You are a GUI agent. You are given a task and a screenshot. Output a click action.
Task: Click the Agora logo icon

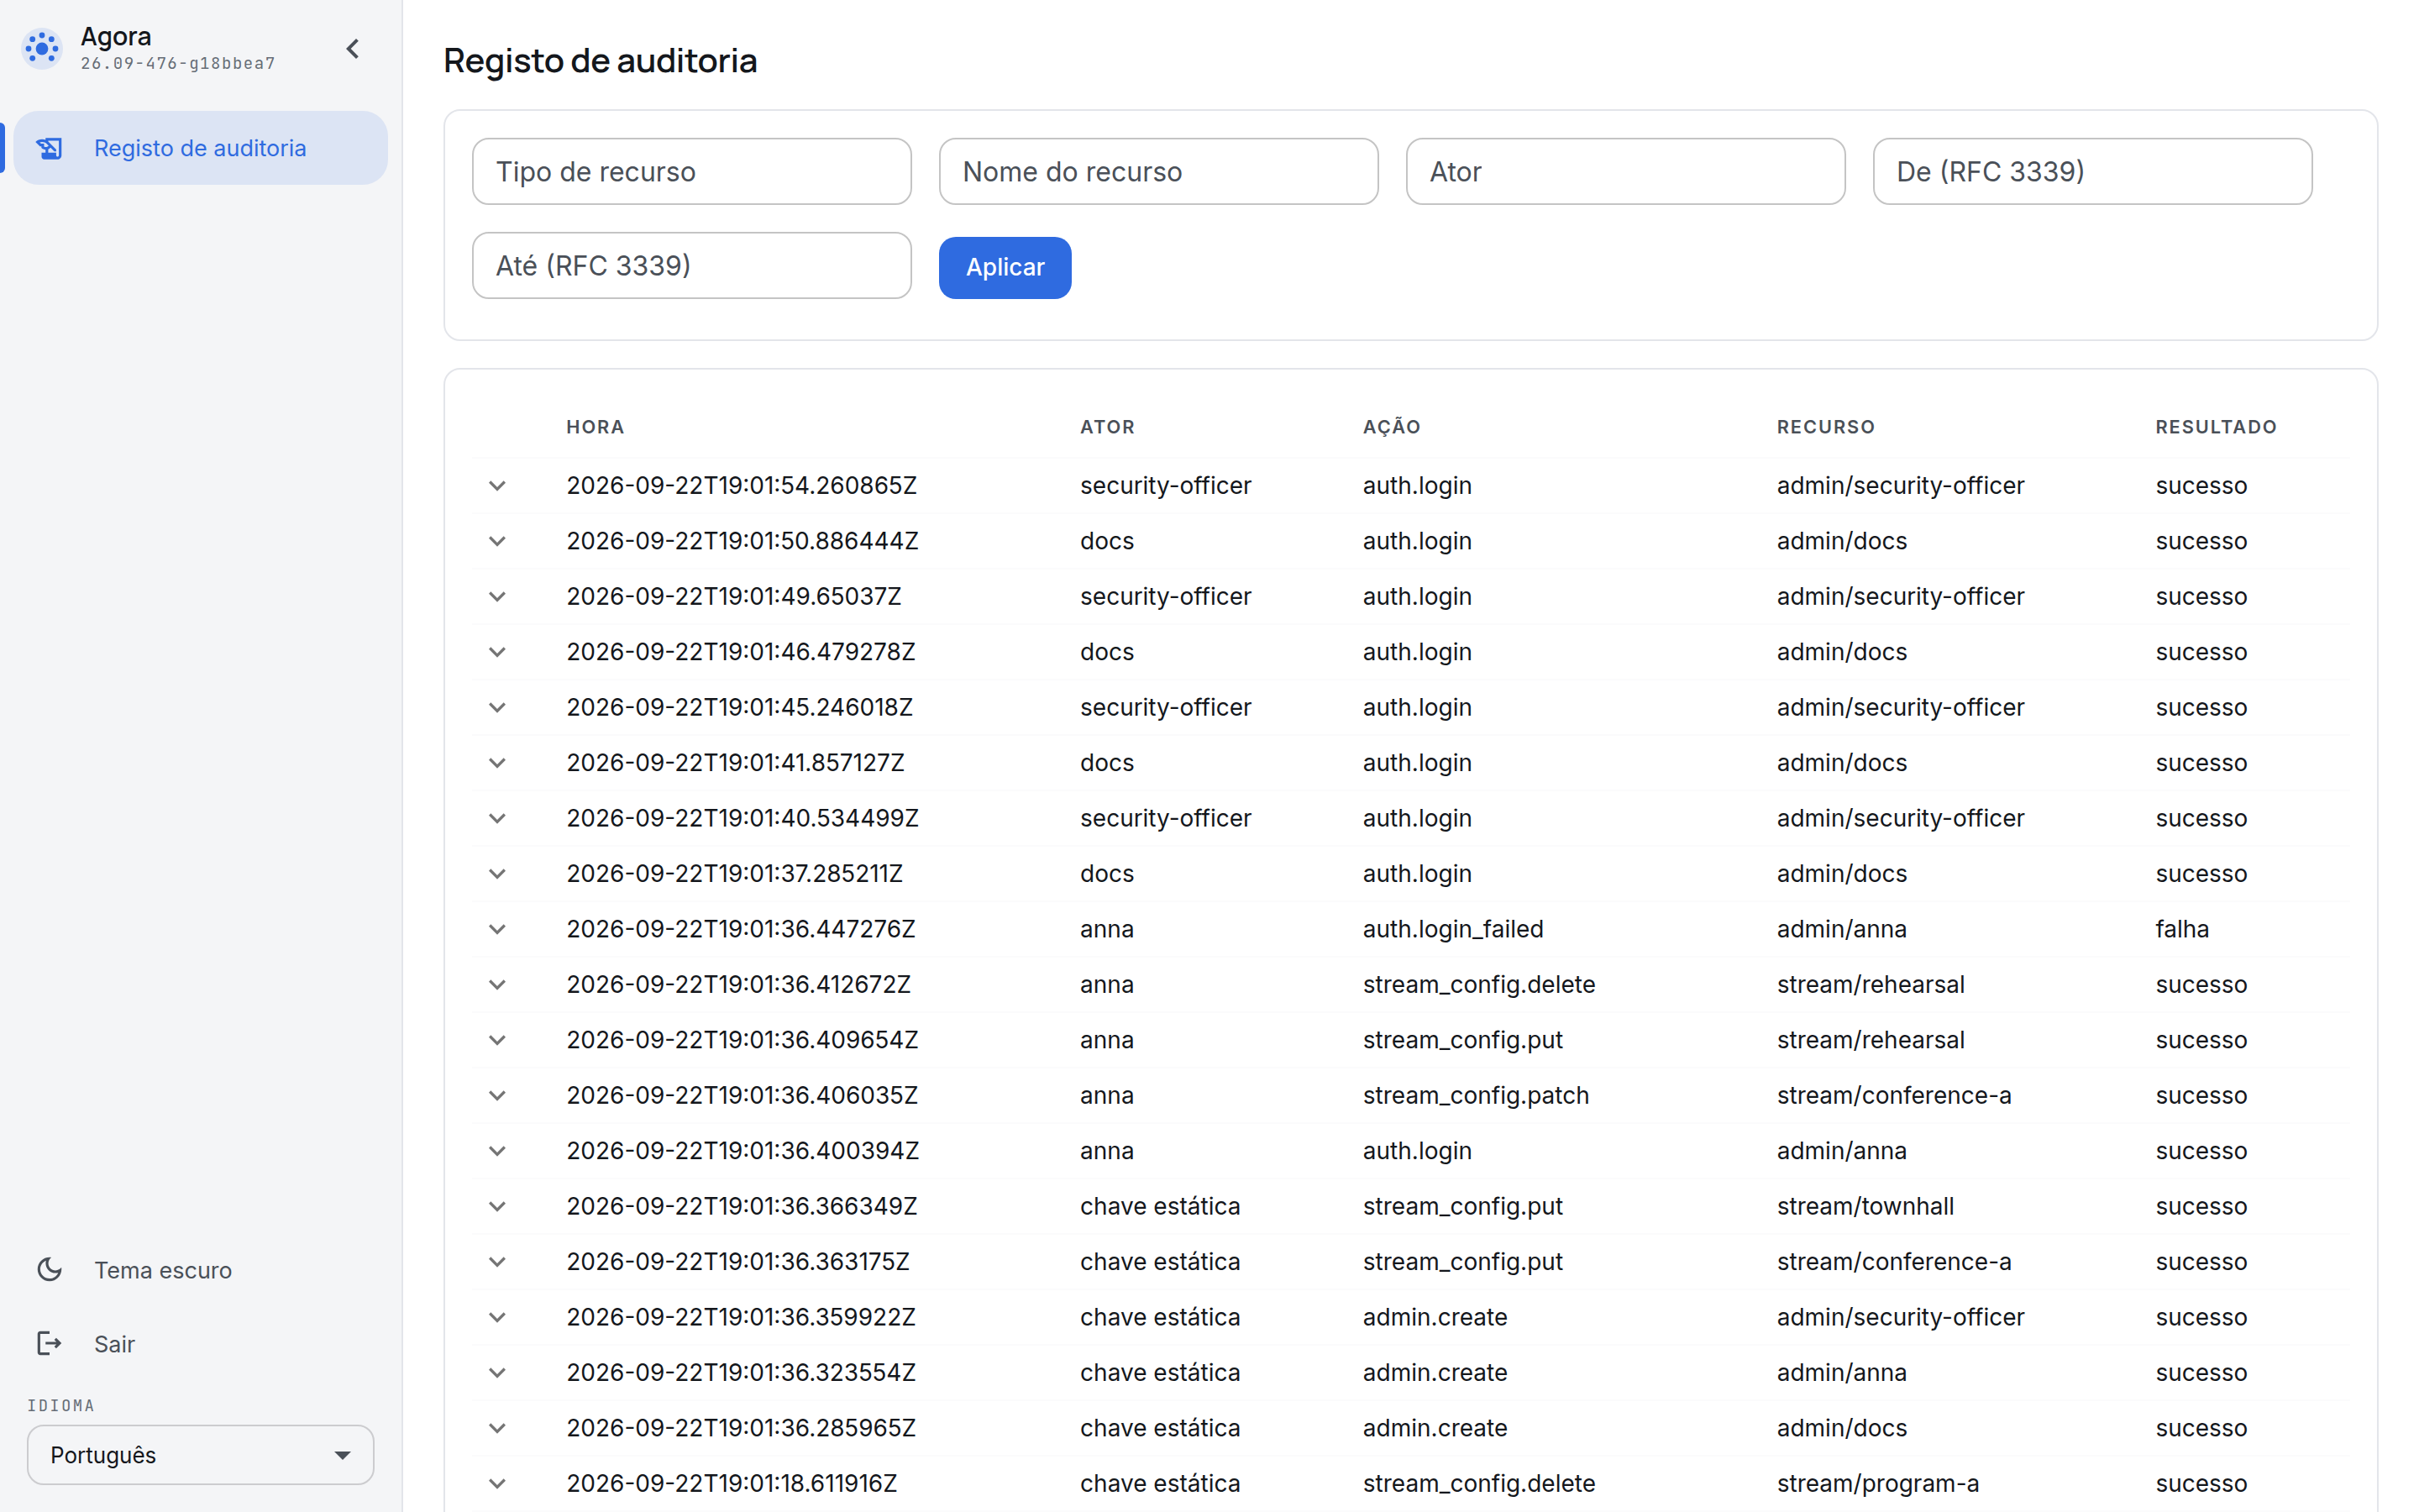[42, 48]
